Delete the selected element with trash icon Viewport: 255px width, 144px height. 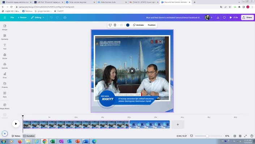tap(115, 25)
